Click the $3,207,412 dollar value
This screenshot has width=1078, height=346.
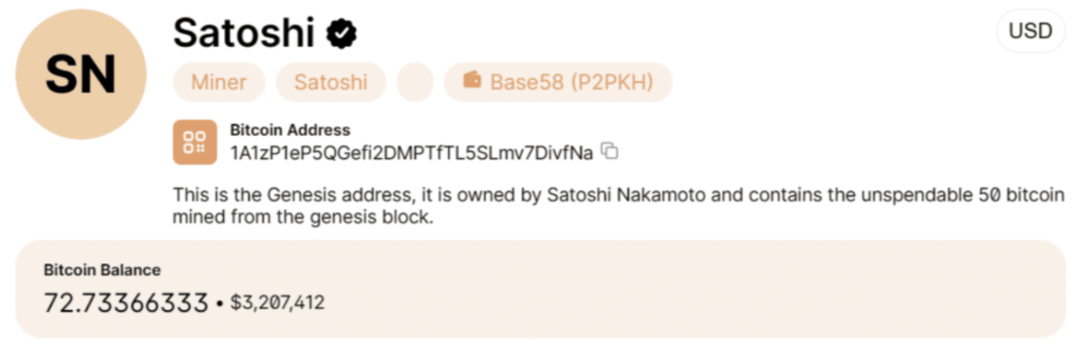[277, 303]
